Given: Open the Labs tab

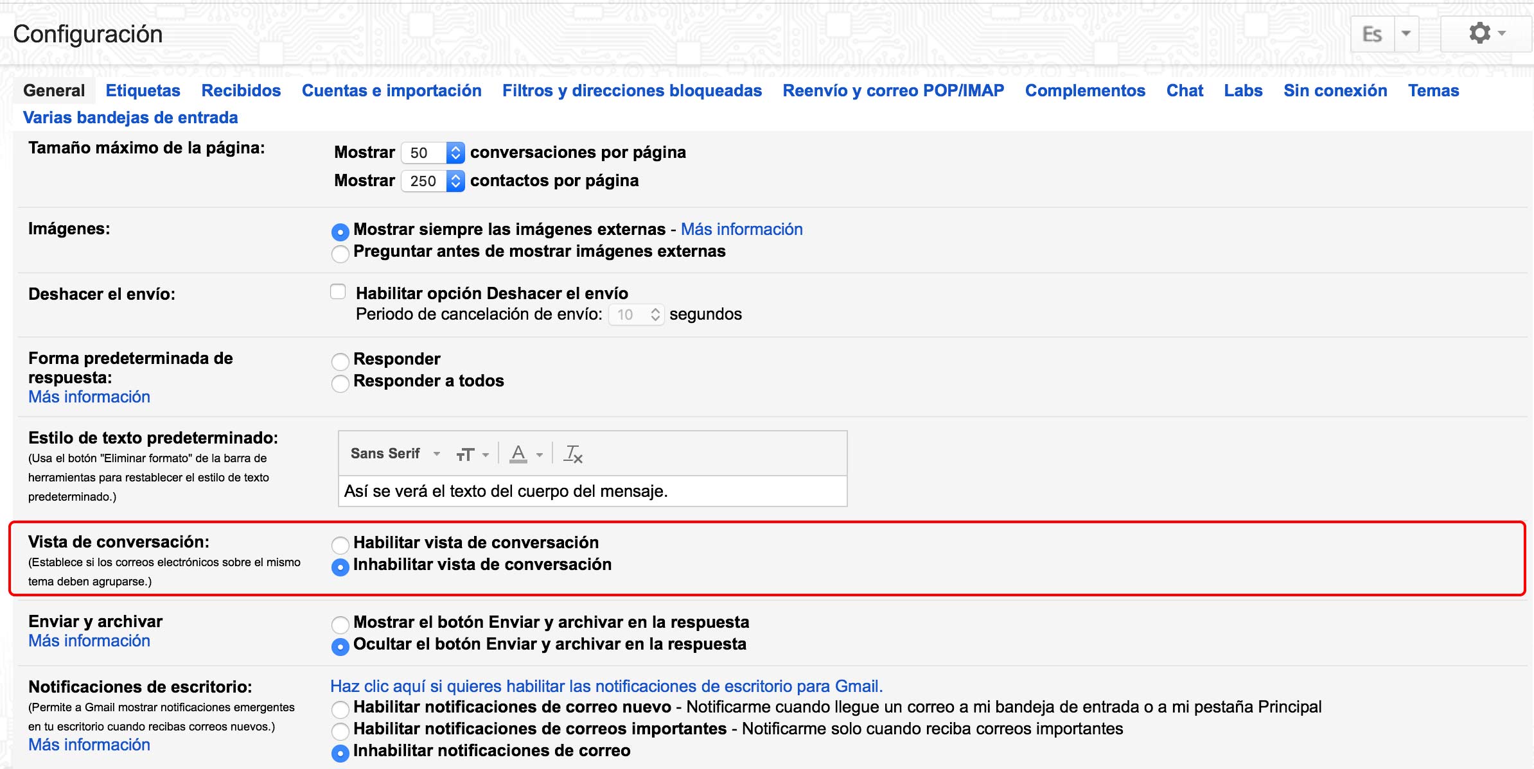Looking at the screenshot, I should click(x=1242, y=91).
